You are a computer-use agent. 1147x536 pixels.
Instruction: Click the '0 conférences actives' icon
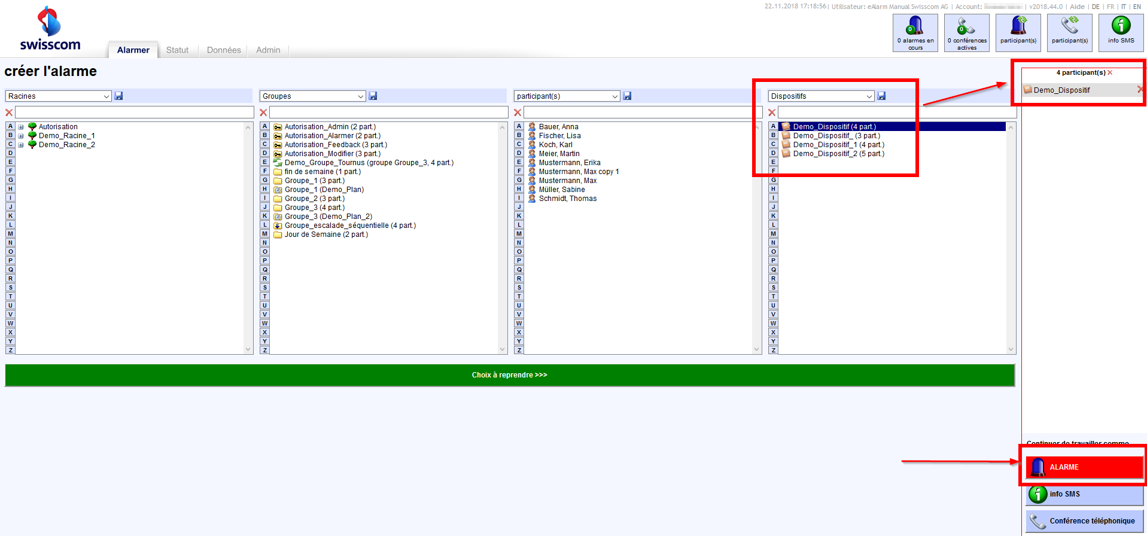(x=966, y=33)
